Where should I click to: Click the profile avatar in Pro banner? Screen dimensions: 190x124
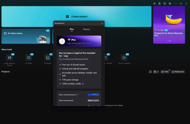62,41
